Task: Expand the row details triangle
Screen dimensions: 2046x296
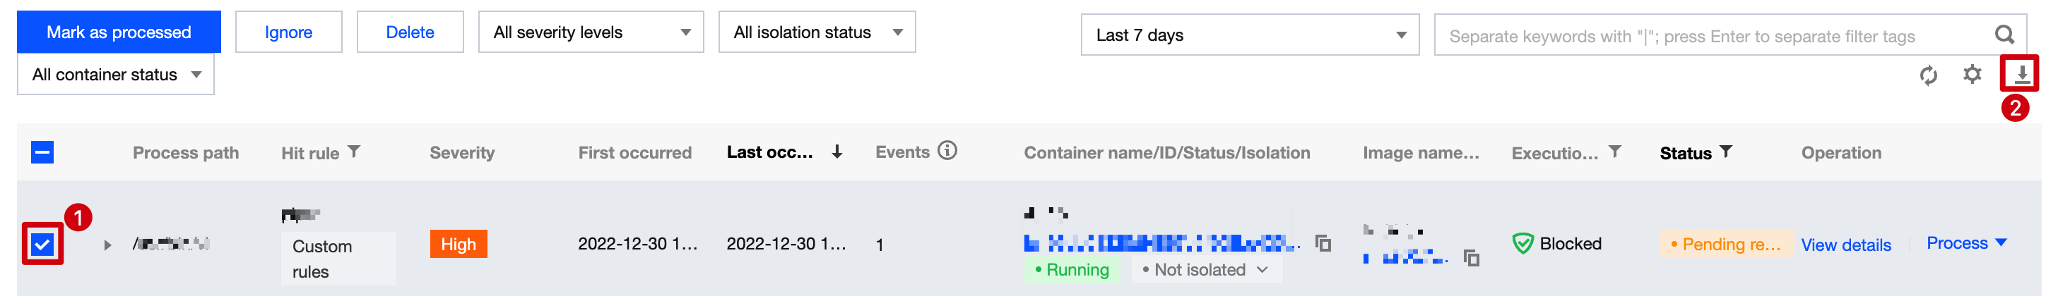Action: [107, 245]
